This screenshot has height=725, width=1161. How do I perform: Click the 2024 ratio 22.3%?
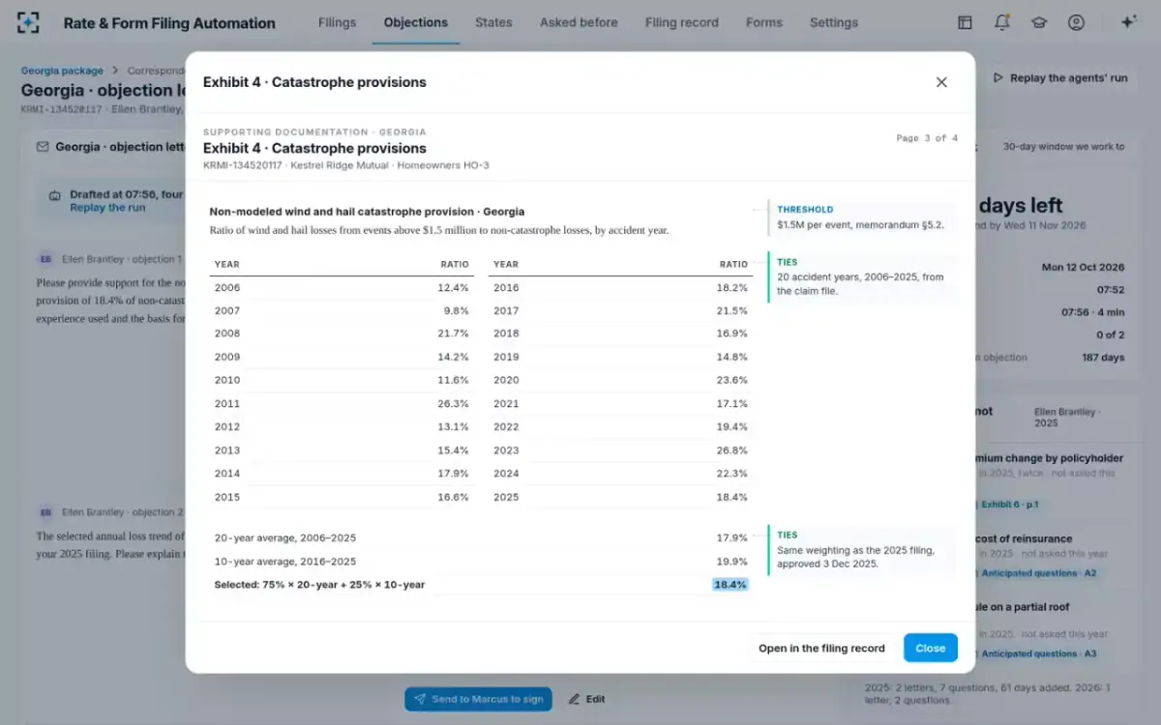pos(731,474)
